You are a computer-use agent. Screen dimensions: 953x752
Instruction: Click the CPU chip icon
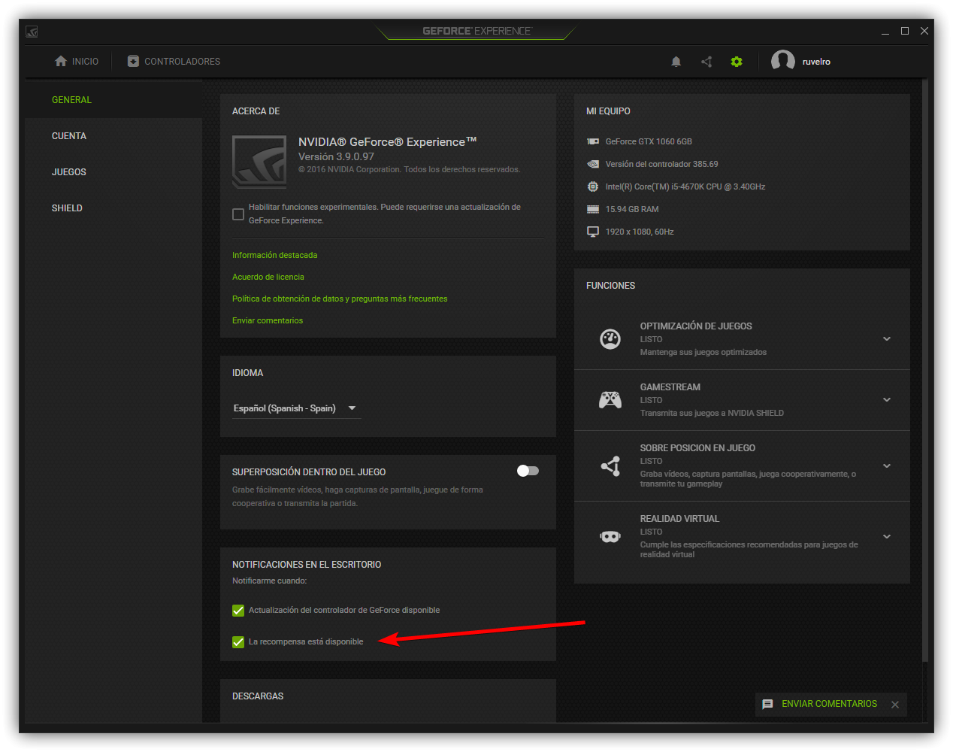[x=593, y=186]
